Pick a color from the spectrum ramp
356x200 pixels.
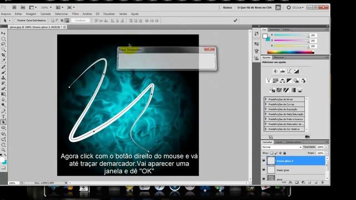[290, 52]
